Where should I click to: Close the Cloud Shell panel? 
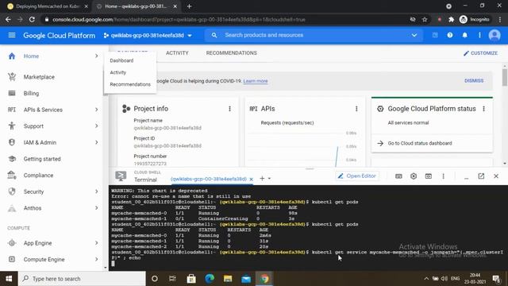[x=496, y=176]
